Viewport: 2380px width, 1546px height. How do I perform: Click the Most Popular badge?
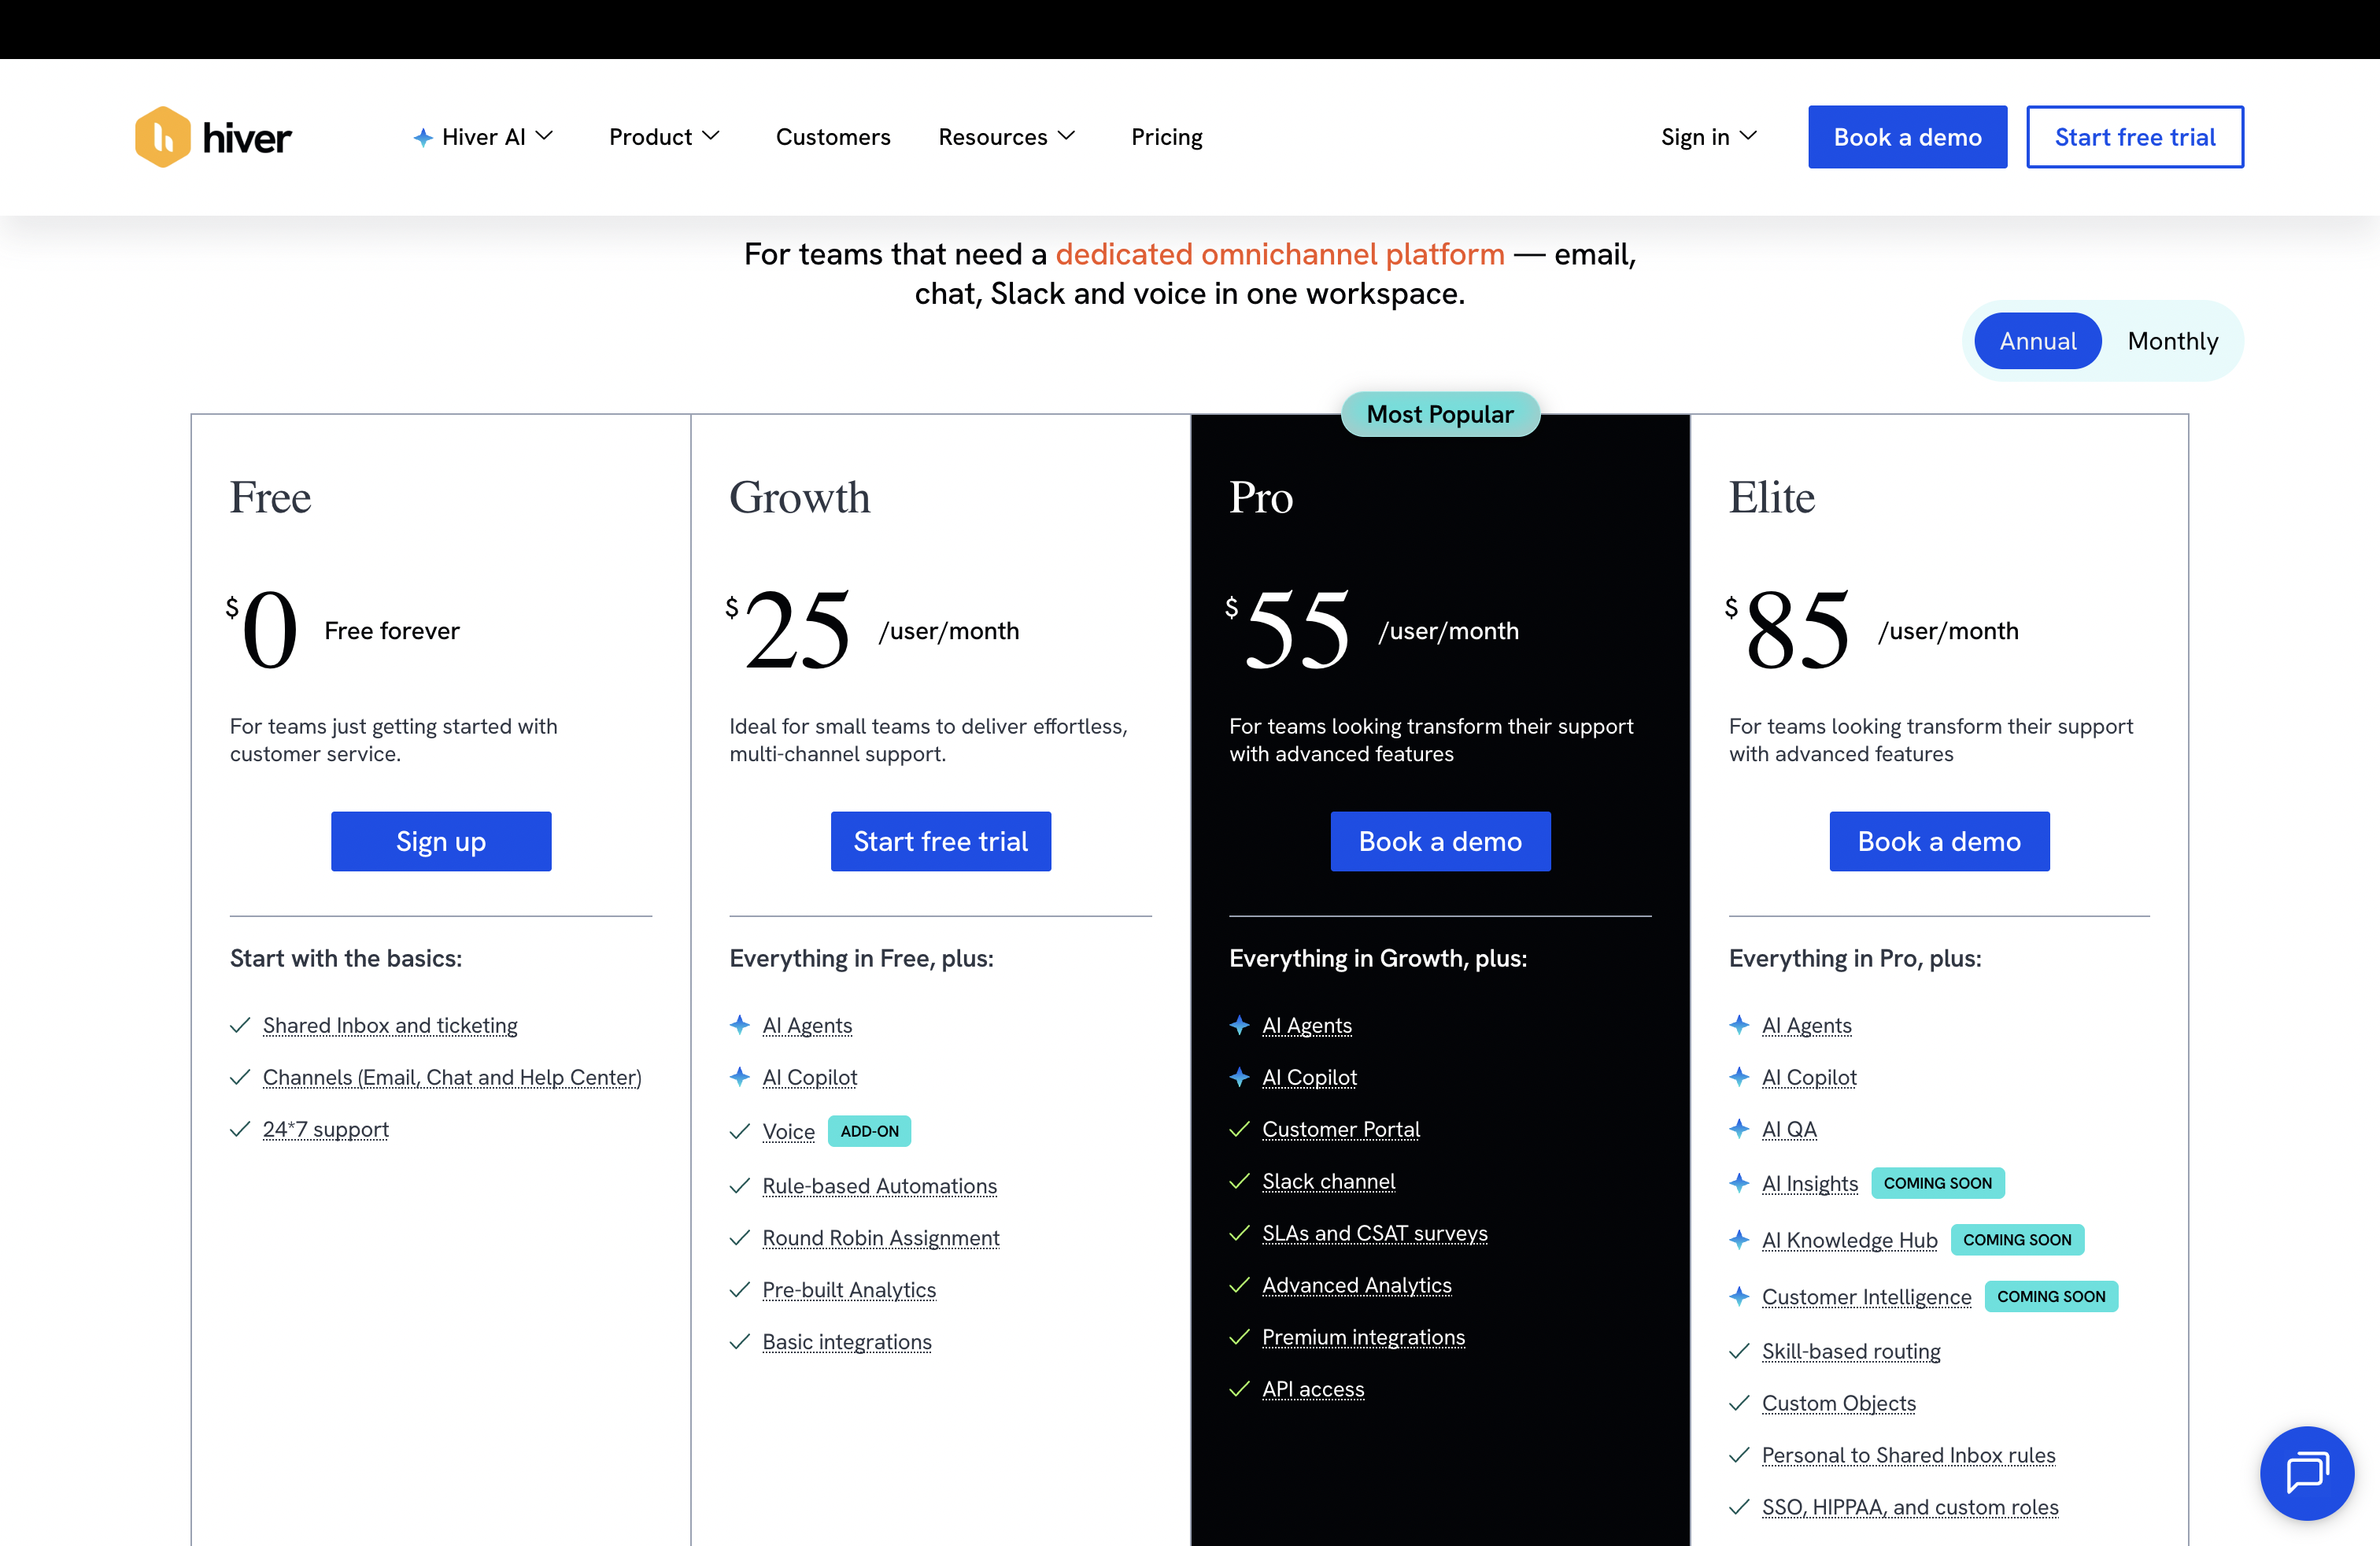[1440, 414]
